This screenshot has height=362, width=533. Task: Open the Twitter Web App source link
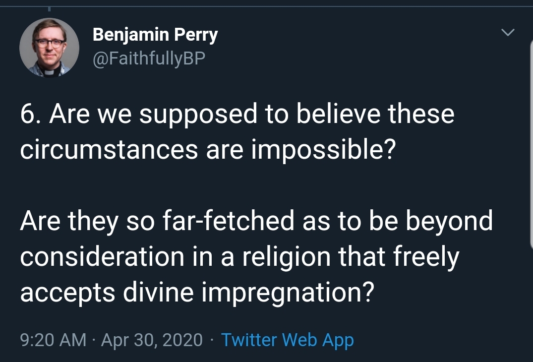(287, 340)
